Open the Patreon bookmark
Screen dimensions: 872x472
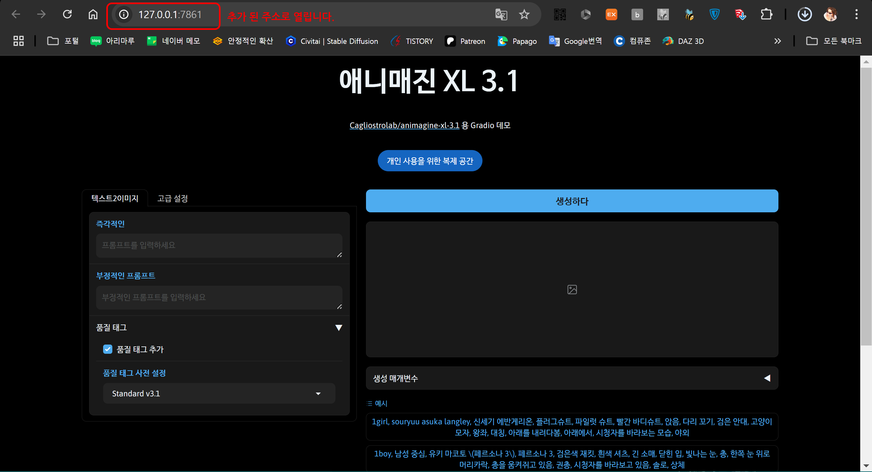tap(465, 41)
